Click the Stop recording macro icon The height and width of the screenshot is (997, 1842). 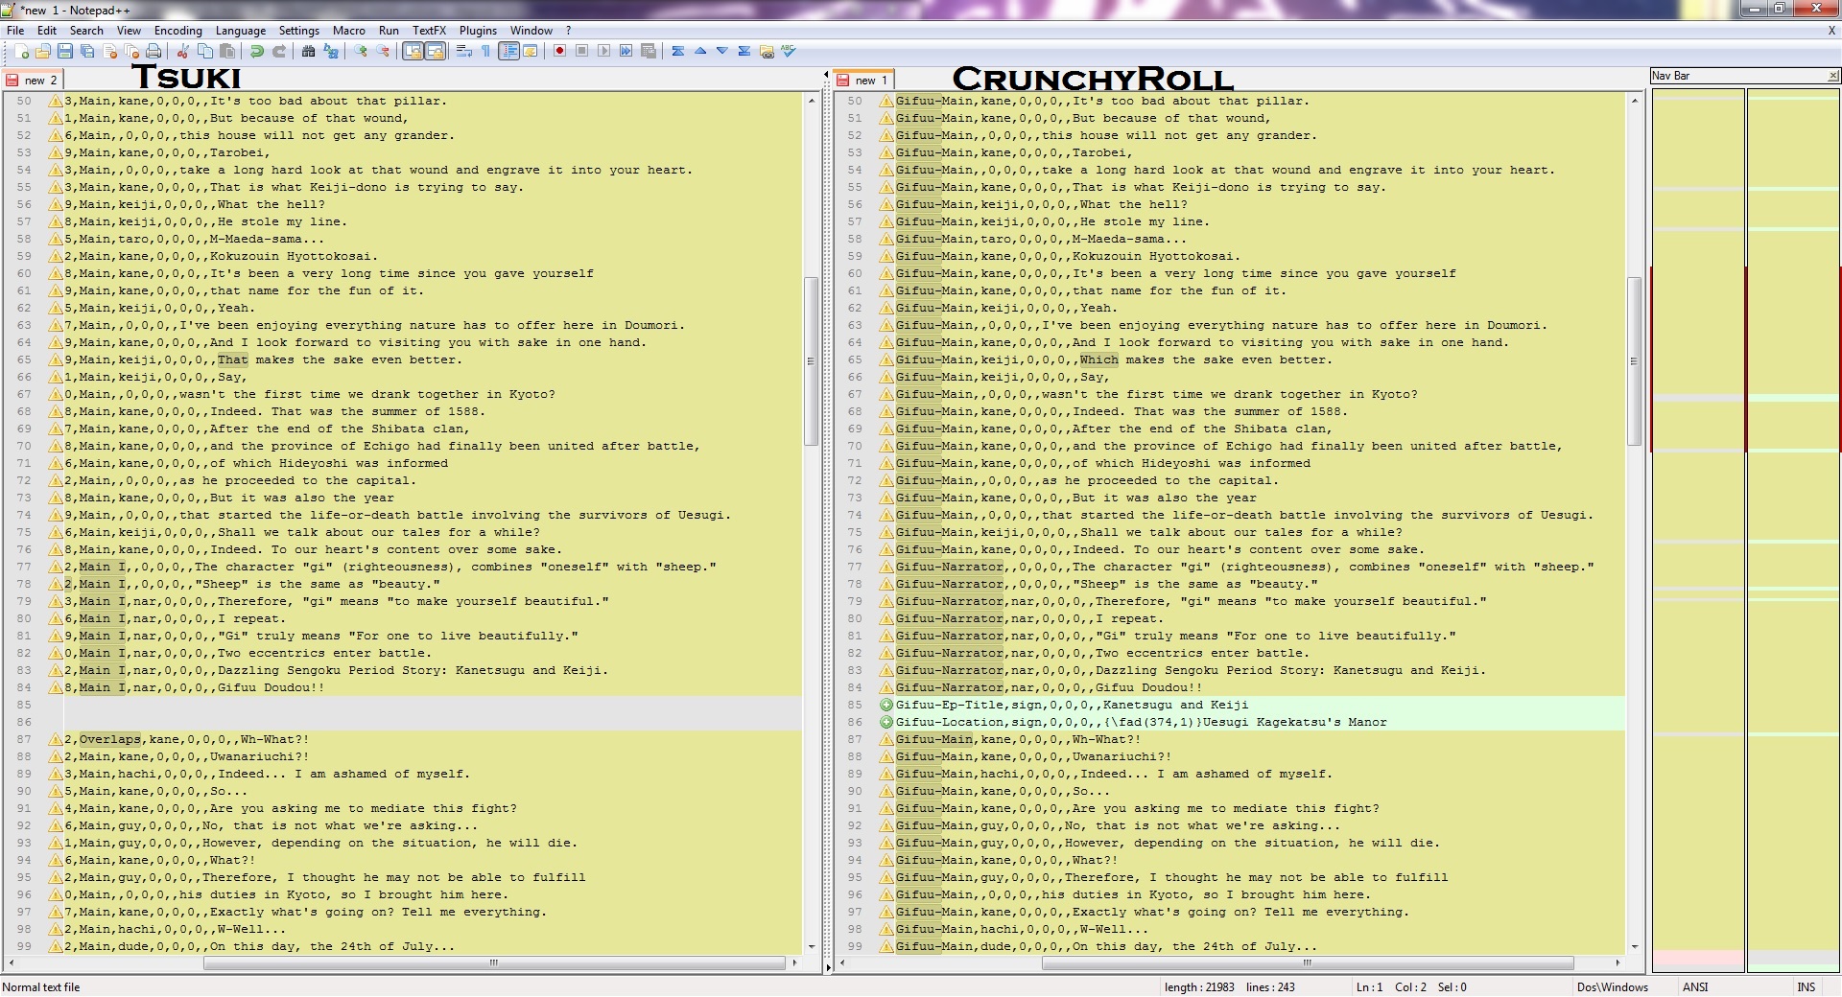click(581, 51)
